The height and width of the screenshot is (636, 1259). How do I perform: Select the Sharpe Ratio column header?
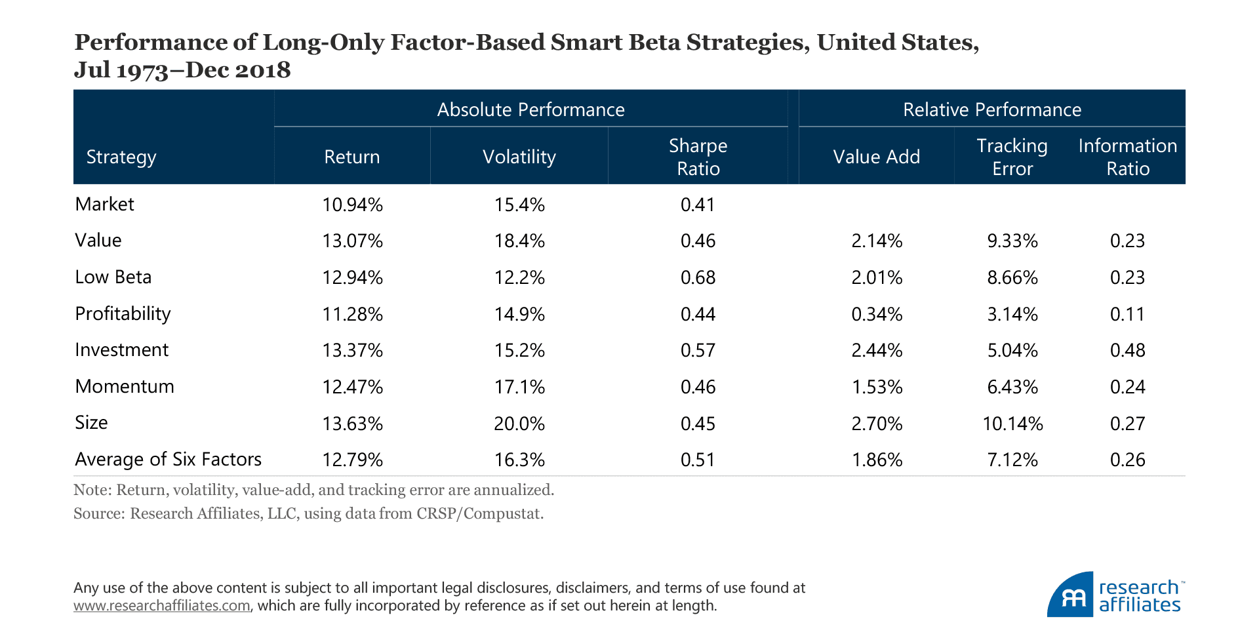point(698,157)
